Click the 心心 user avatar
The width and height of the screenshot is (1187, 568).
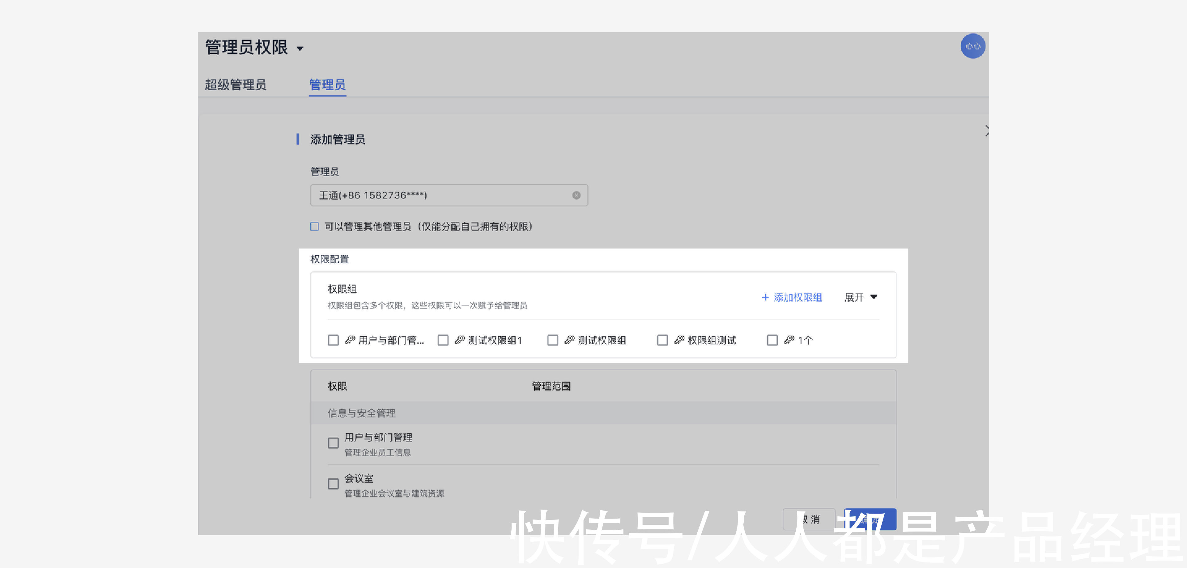[973, 46]
